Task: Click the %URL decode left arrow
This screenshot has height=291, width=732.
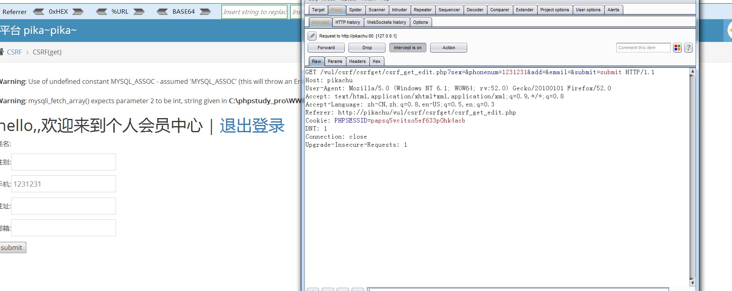Action: [101, 12]
